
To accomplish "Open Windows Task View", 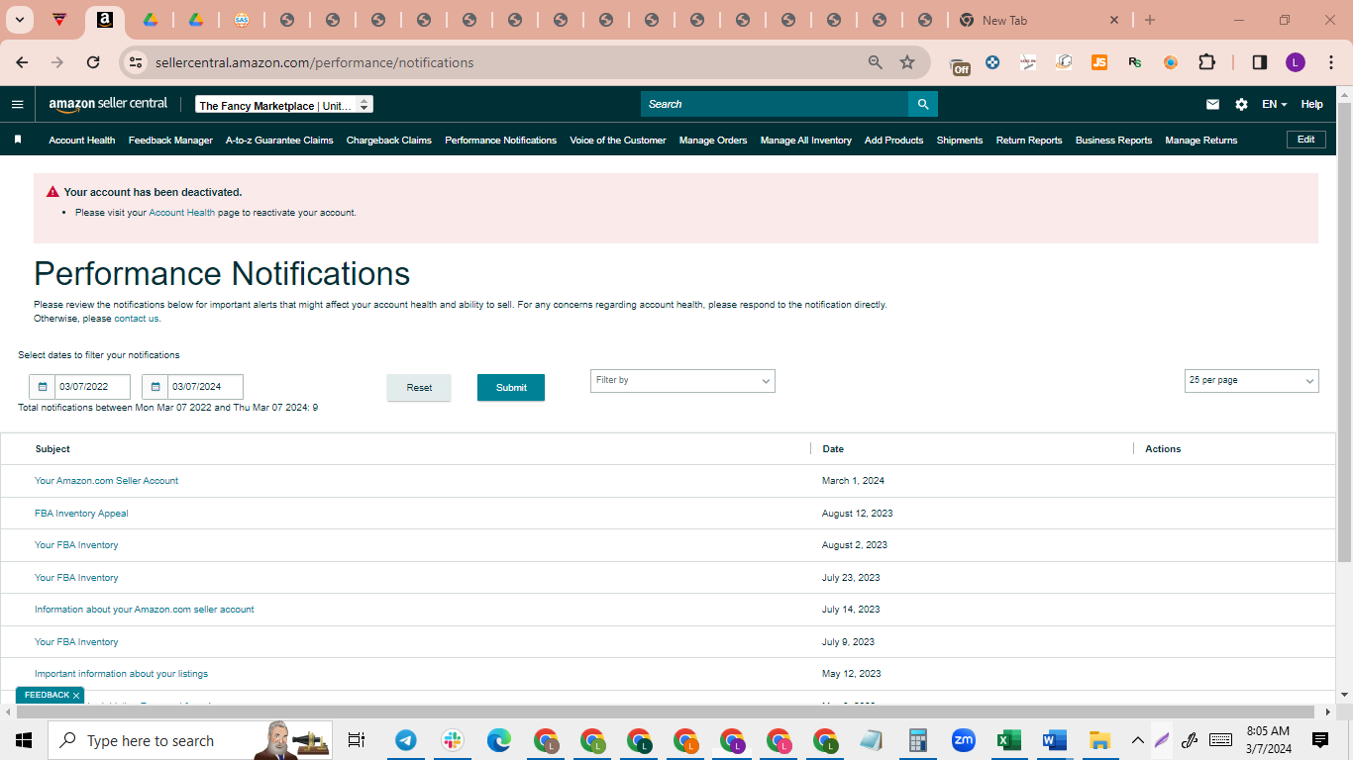I will 357,740.
